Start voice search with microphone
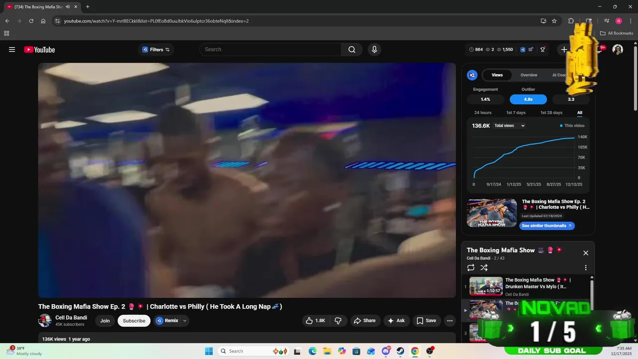 pos(374,49)
